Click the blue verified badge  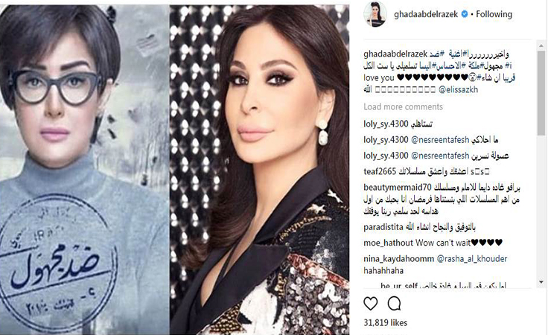pyautogui.click(x=465, y=14)
